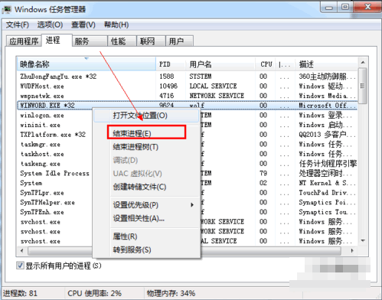This screenshot has width=382, height=300.
Task: Switch to the 服务 tab
Action: click(x=90, y=41)
